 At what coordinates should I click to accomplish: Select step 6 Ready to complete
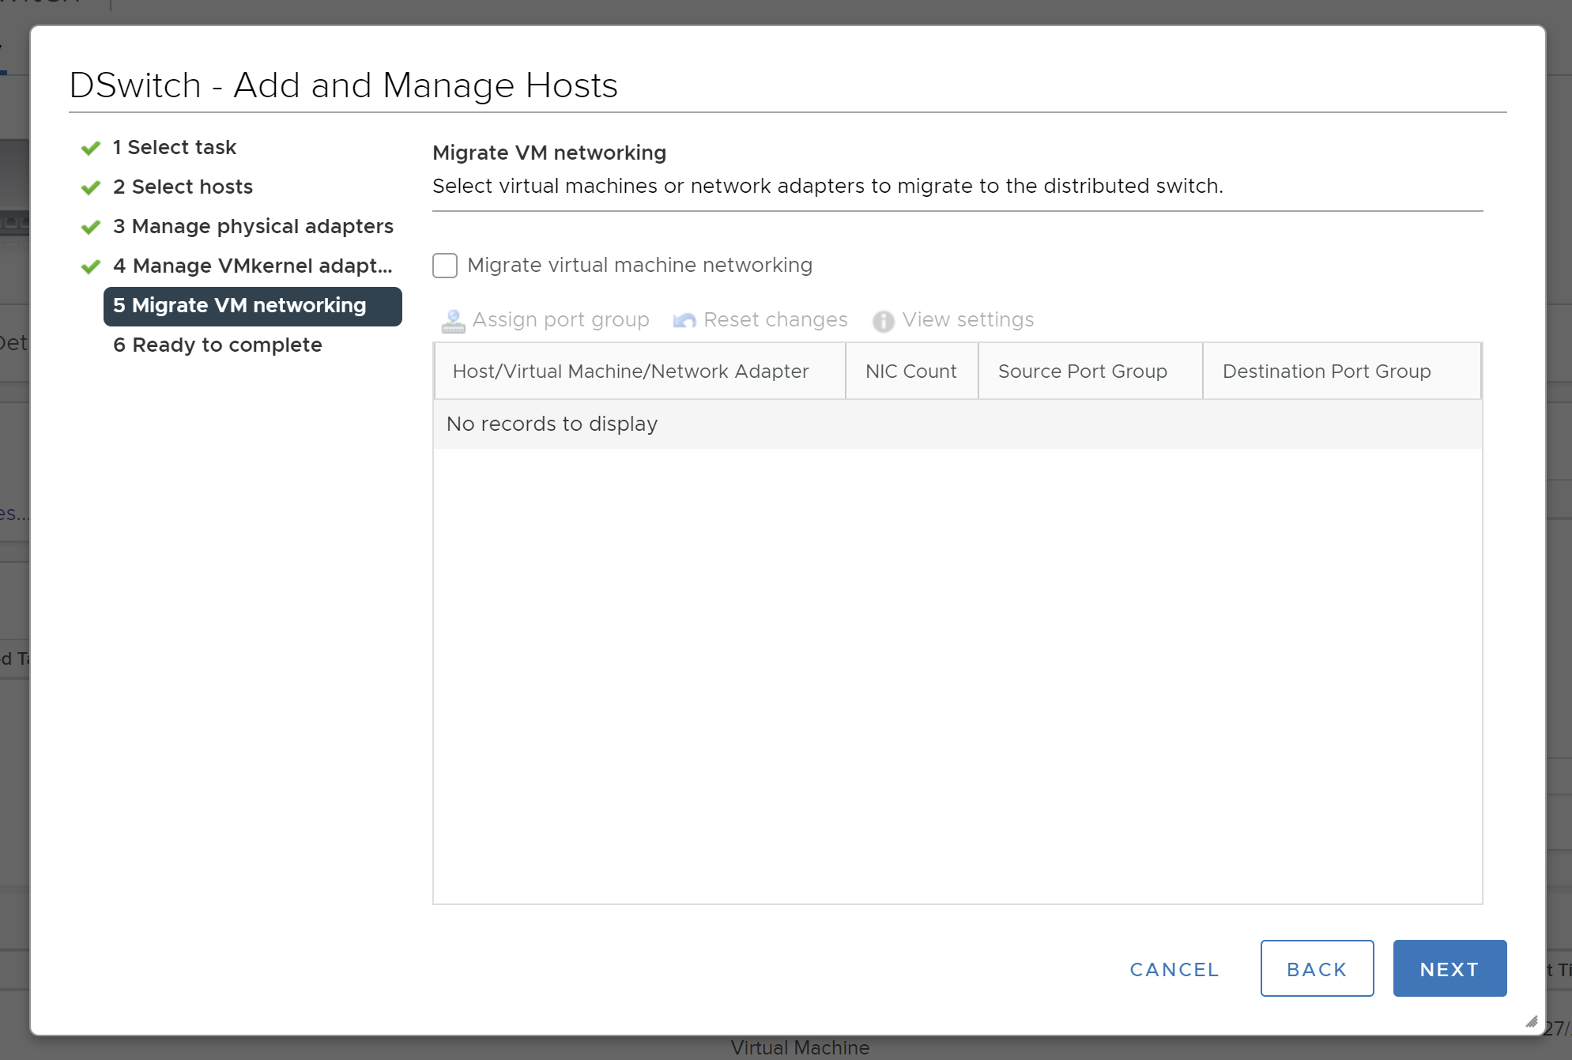[217, 345]
